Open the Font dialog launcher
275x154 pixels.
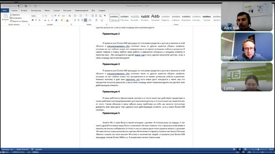pos(71,25)
